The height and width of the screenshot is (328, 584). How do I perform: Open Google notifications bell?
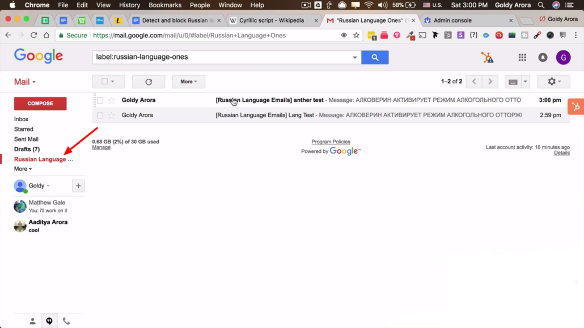(543, 57)
